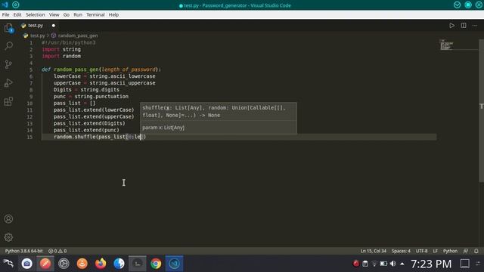Click the red recording tray icon
The width and height of the screenshot is (484, 272).
[x=356, y=264]
